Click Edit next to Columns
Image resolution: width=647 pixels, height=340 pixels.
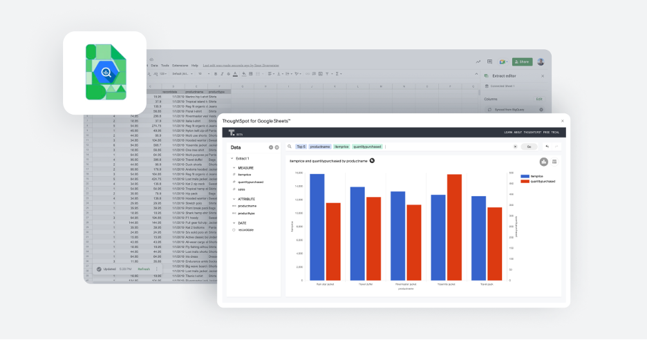tap(539, 99)
